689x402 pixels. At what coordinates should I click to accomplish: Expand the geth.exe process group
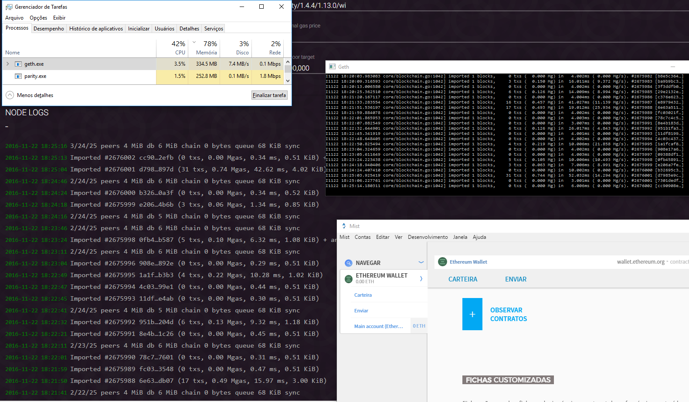point(7,64)
